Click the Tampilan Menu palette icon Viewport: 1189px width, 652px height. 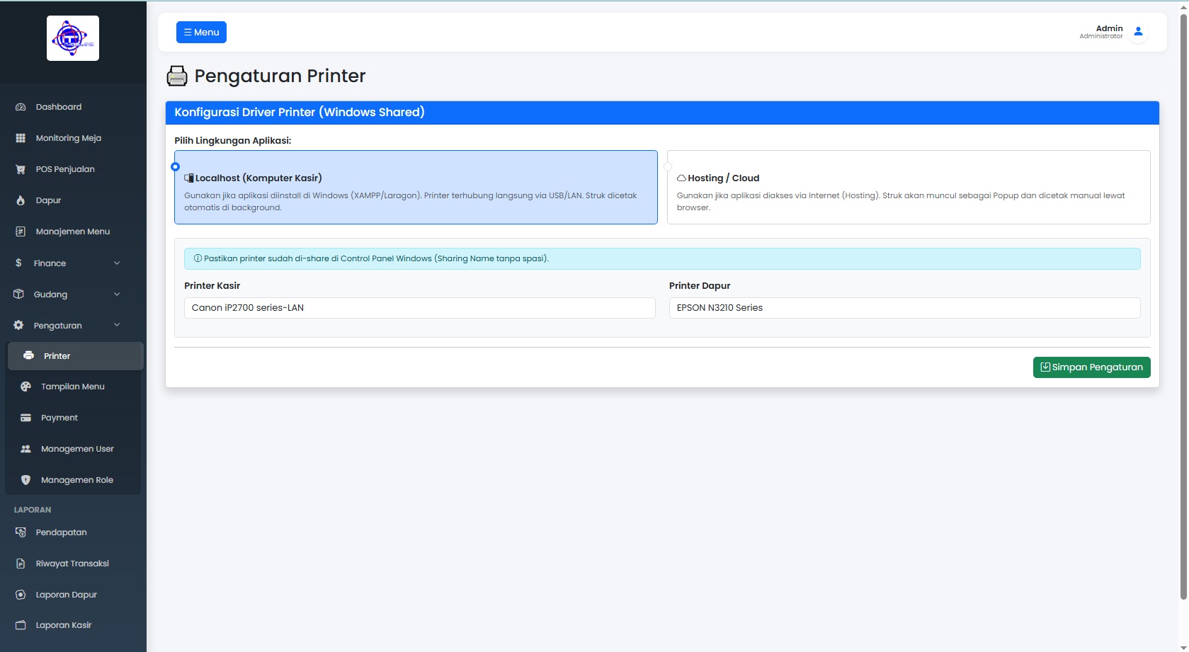tap(26, 387)
